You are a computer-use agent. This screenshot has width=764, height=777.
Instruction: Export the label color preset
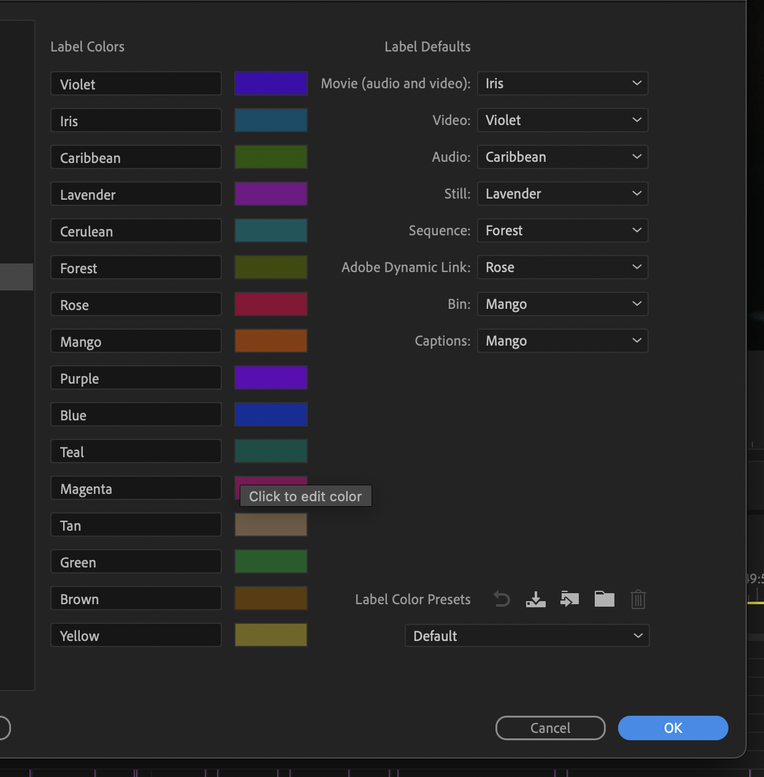pos(570,599)
